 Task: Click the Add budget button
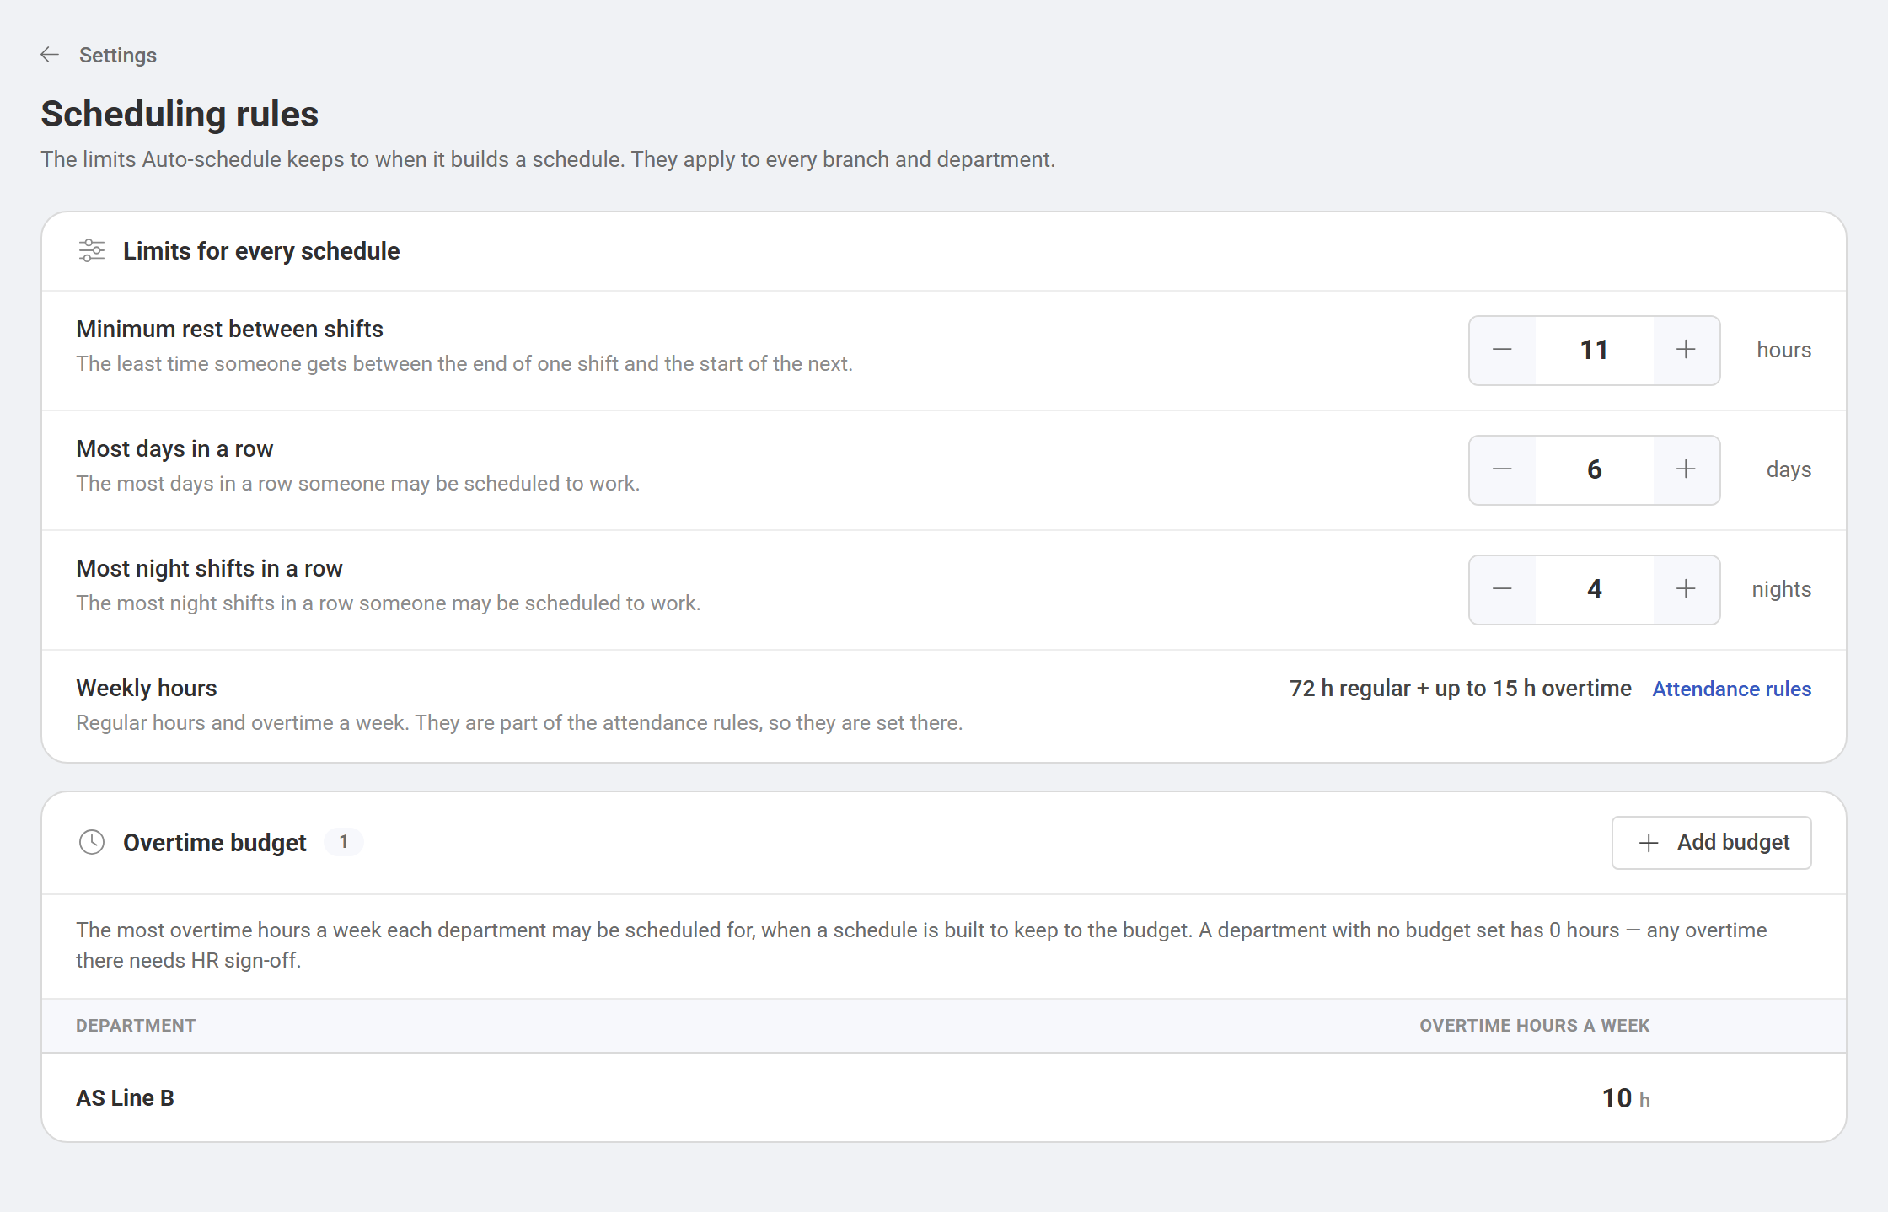click(1711, 842)
